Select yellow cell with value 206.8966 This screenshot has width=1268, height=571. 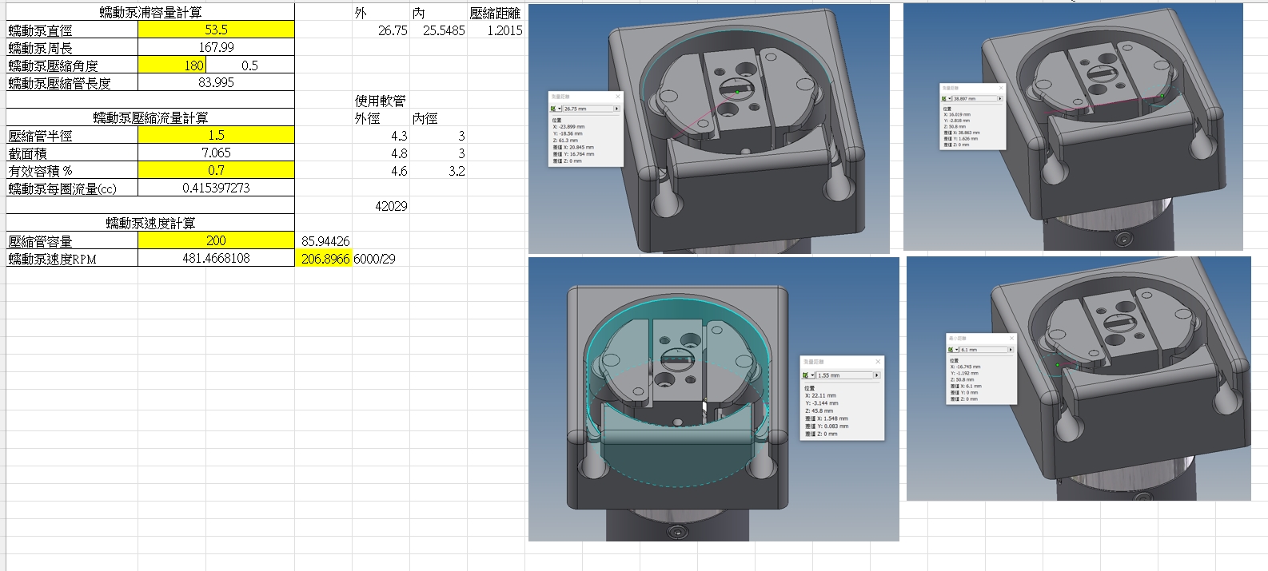pyautogui.click(x=325, y=259)
